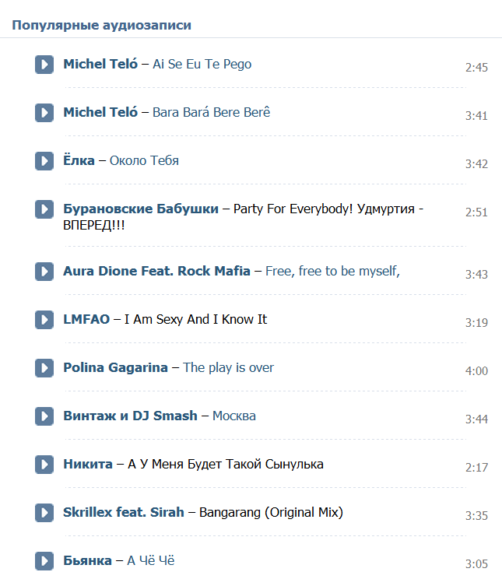Click the Free, free to be myself title
This screenshot has width=502, height=579.
pyautogui.click(x=333, y=272)
